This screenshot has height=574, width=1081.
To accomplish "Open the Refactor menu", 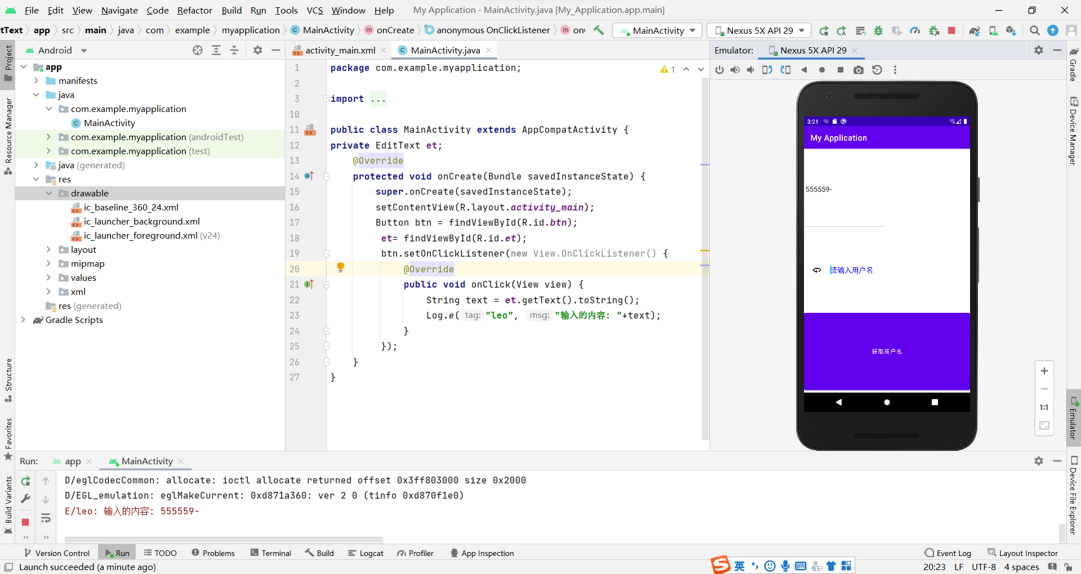I will tap(194, 10).
